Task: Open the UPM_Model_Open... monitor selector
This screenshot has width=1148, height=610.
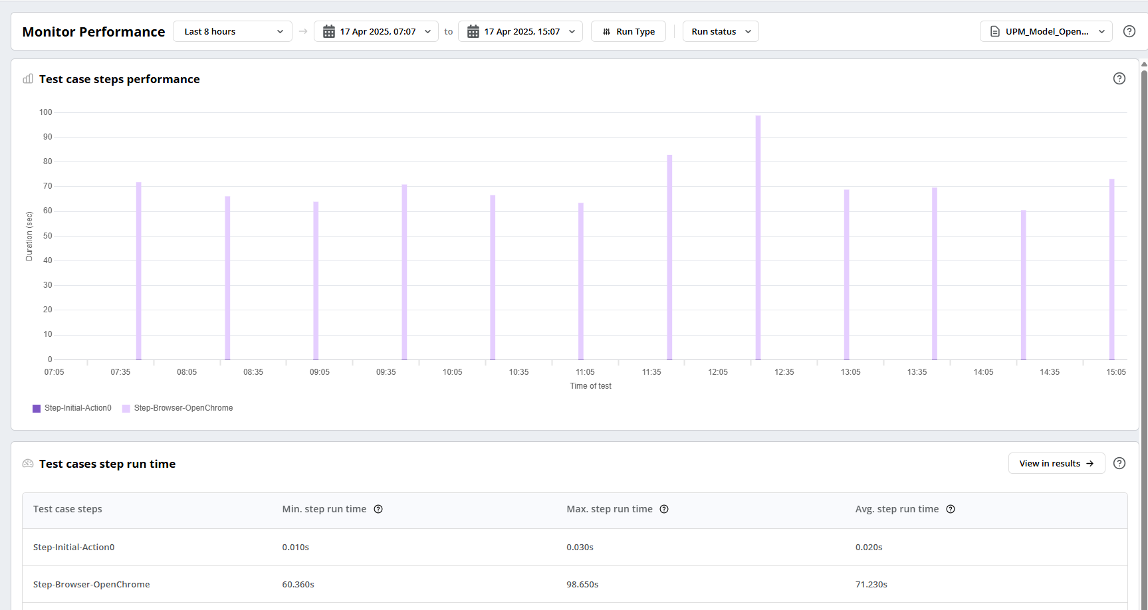Action: pyautogui.click(x=1046, y=31)
